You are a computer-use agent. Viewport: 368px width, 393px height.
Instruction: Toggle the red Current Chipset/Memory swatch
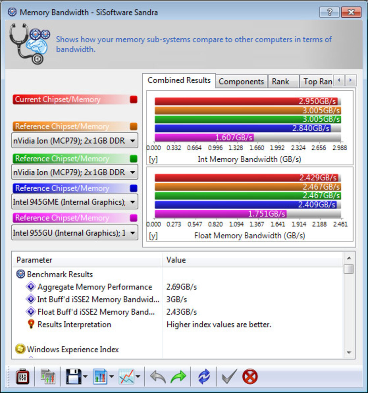coord(133,100)
